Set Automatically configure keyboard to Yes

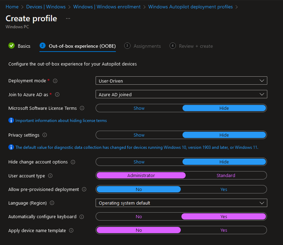tap(224, 216)
